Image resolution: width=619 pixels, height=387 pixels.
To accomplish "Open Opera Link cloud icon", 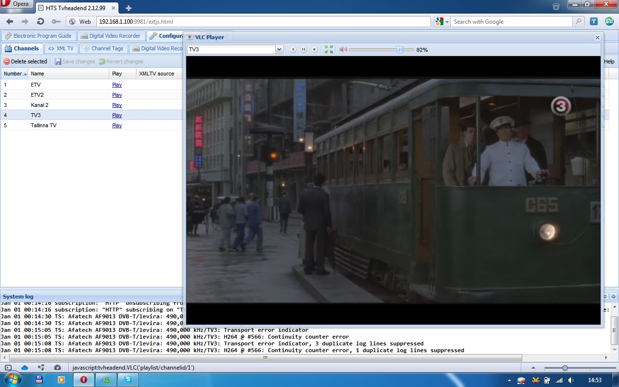I will pyautogui.click(x=25, y=368).
